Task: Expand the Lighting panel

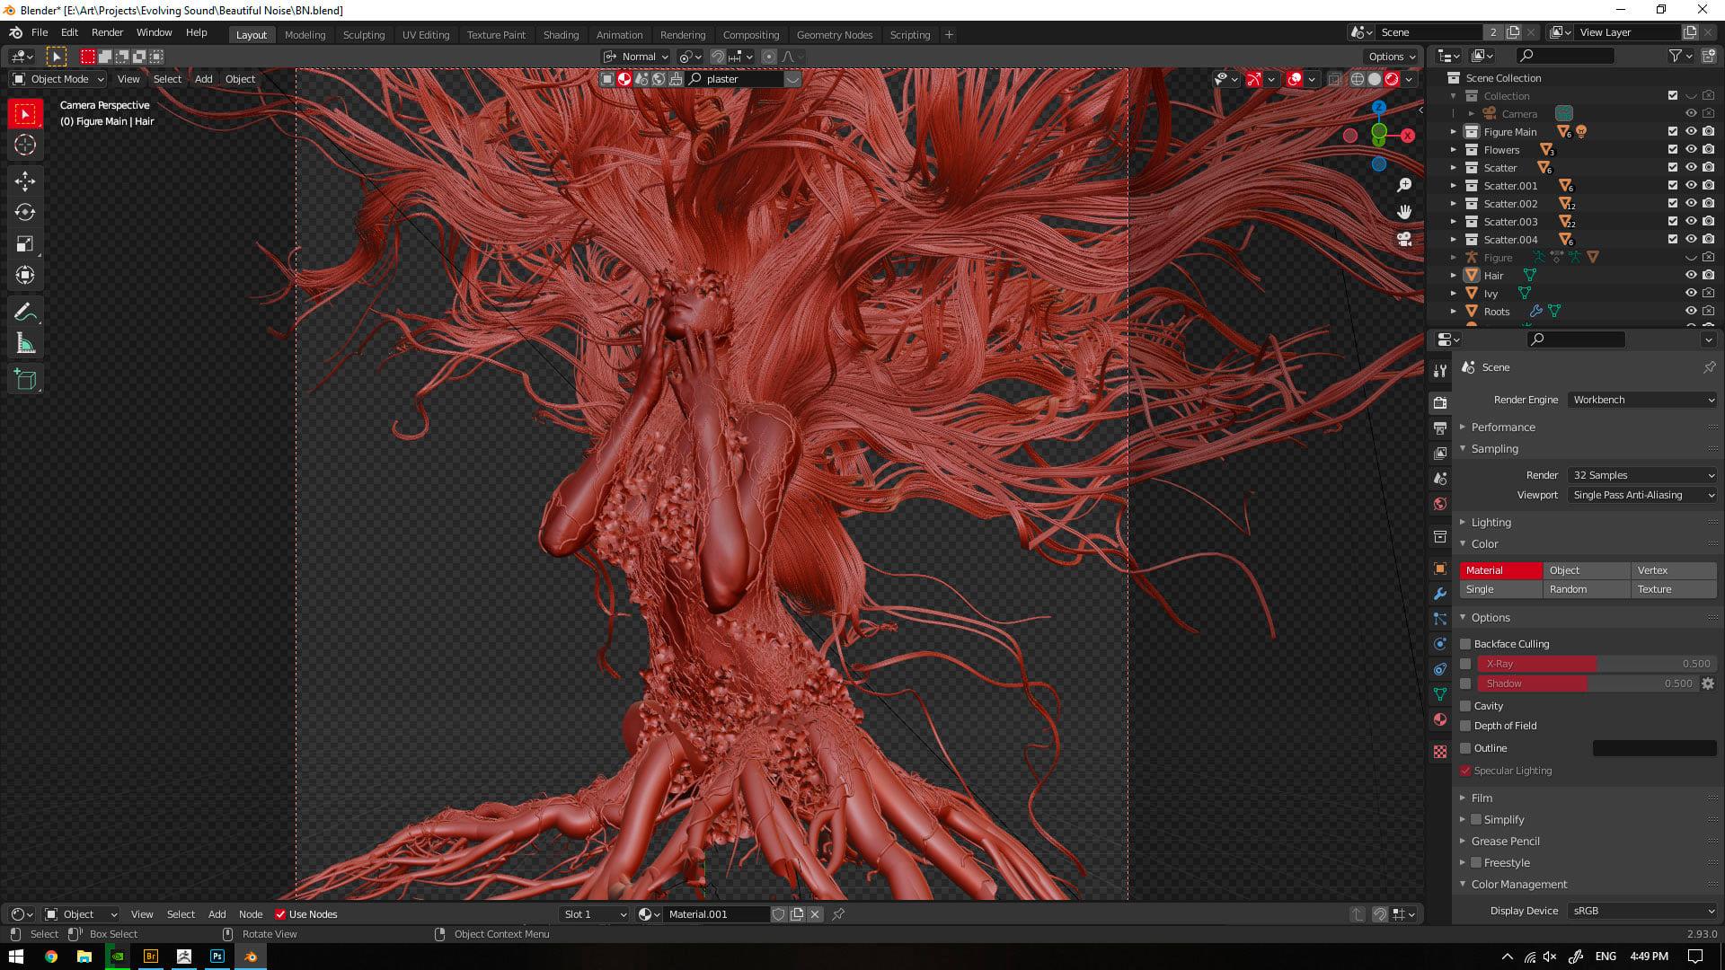Action: pos(1491,523)
